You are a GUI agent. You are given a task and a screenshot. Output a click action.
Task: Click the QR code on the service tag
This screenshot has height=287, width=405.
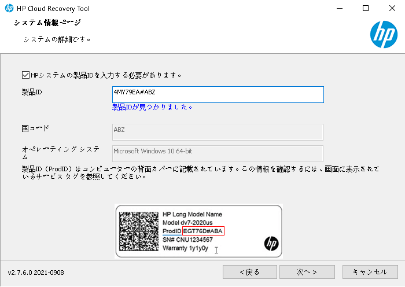tap(139, 231)
